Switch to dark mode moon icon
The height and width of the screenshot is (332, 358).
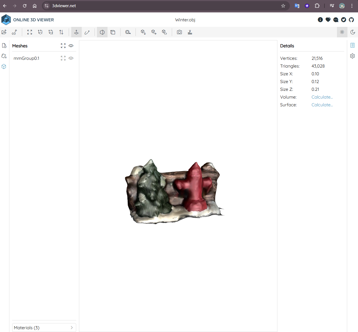coord(352,32)
